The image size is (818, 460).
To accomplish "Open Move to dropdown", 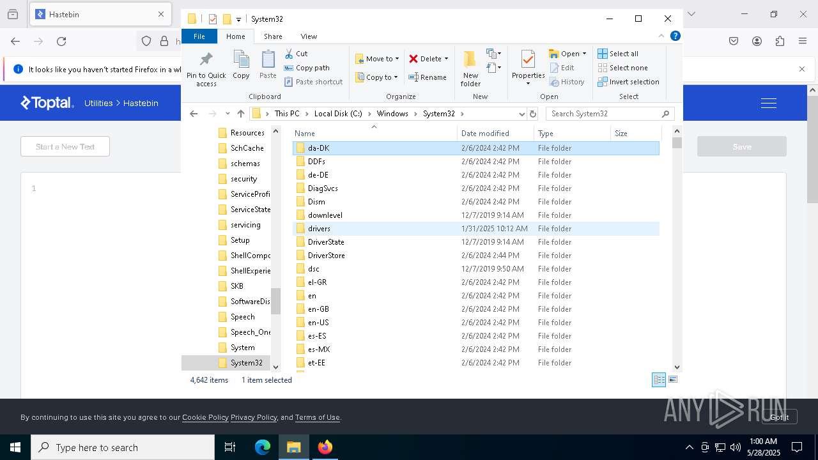I will point(378,59).
